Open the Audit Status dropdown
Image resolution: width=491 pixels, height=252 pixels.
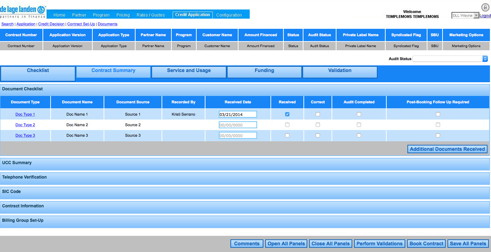(x=450, y=59)
